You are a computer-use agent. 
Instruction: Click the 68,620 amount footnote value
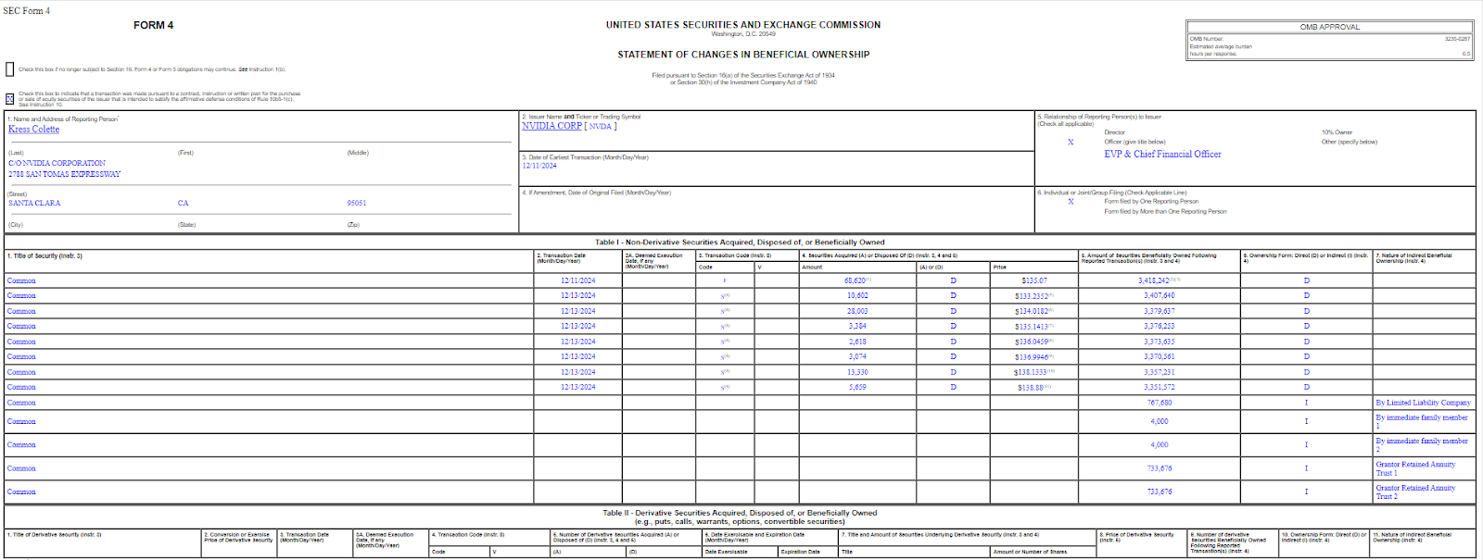[x=856, y=280]
